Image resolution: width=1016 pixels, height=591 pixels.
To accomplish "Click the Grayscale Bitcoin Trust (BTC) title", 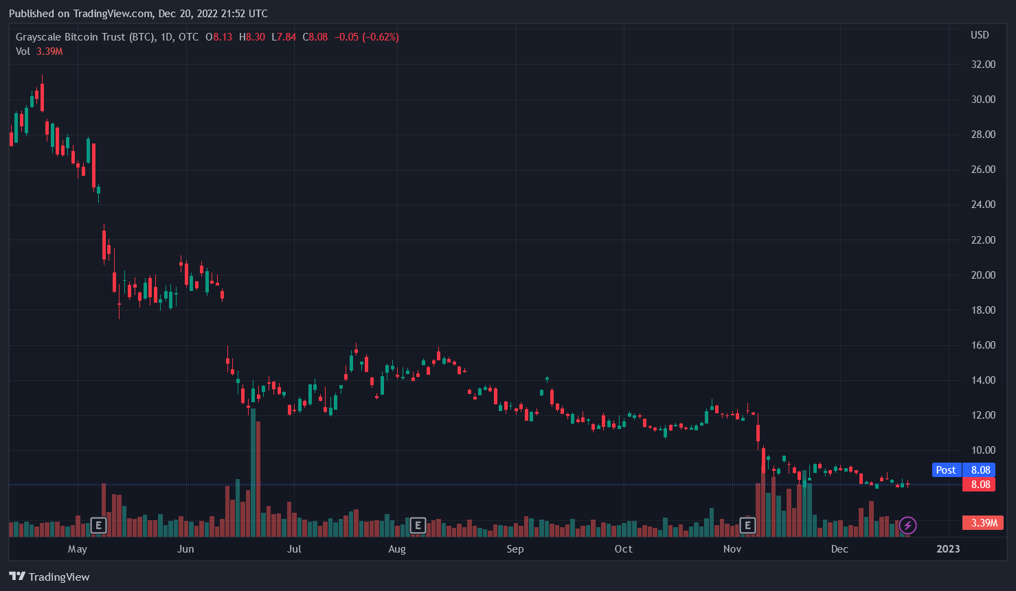I will click(x=85, y=37).
